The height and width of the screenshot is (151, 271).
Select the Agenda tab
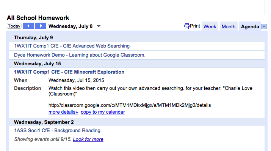(x=250, y=27)
